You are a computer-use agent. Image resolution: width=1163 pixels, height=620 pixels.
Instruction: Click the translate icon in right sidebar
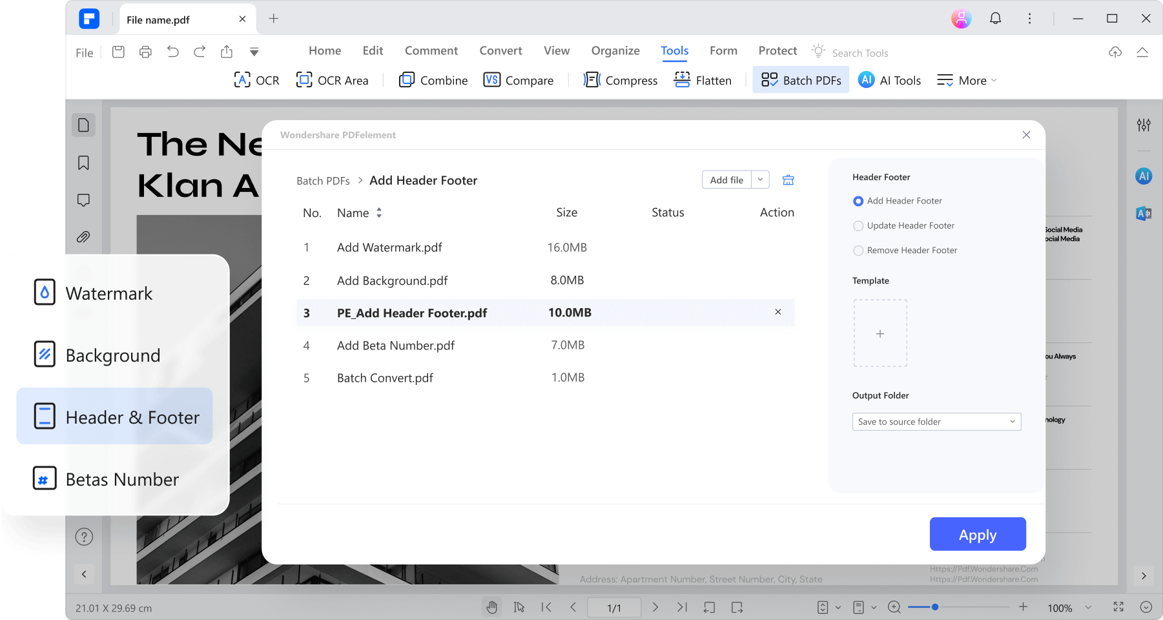pos(1144,214)
